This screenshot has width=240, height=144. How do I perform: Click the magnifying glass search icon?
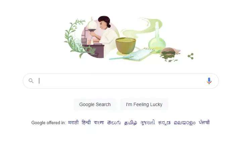[x=31, y=81]
